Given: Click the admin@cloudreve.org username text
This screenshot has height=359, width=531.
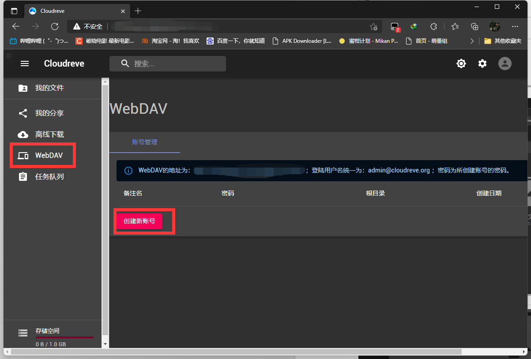Looking at the screenshot, I should point(399,170).
